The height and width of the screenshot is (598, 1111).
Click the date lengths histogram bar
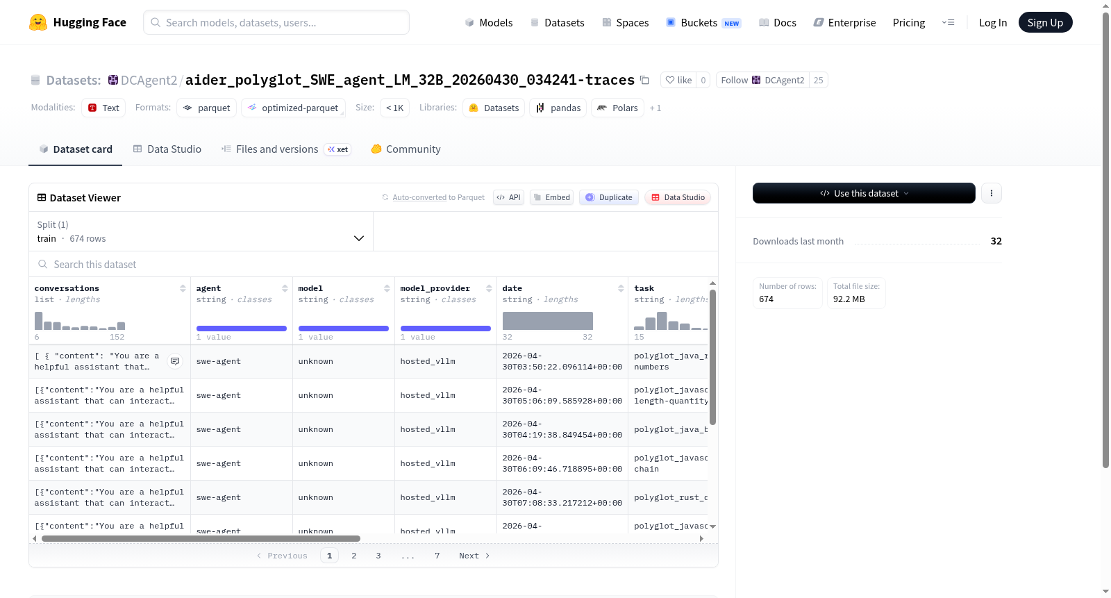click(548, 321)
